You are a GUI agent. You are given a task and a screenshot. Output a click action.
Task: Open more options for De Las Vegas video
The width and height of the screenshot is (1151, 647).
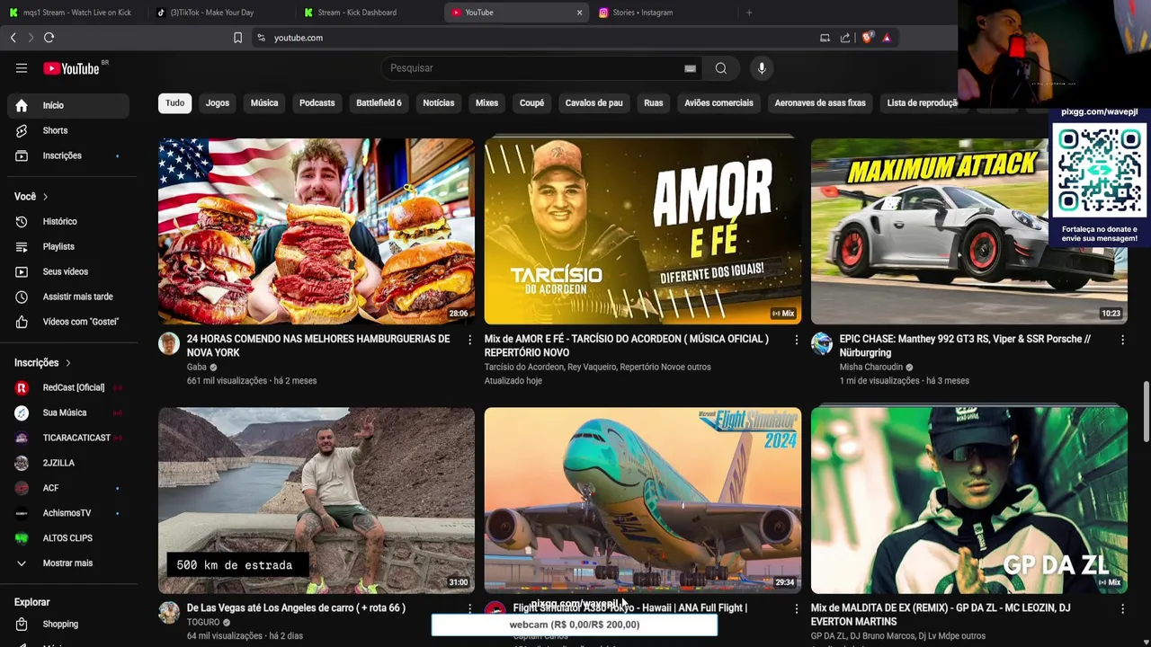click(469, 608)
